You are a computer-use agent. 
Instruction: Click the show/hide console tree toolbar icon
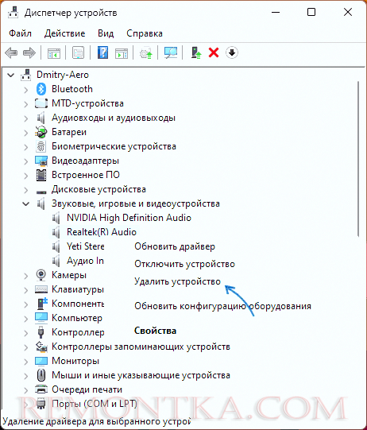(x=54, y=52)
